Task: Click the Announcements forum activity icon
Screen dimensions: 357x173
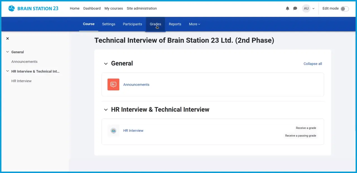Action: (x=113, y=84)
